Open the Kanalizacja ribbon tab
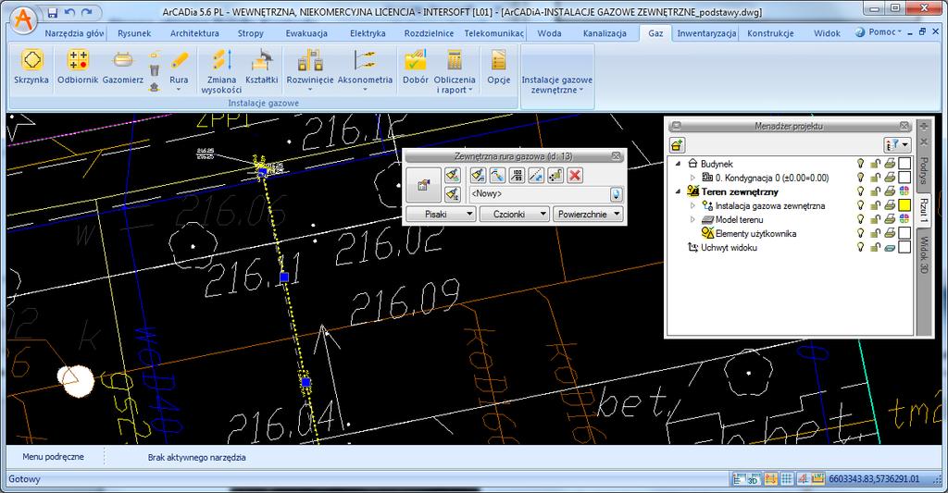 point(605,33)
